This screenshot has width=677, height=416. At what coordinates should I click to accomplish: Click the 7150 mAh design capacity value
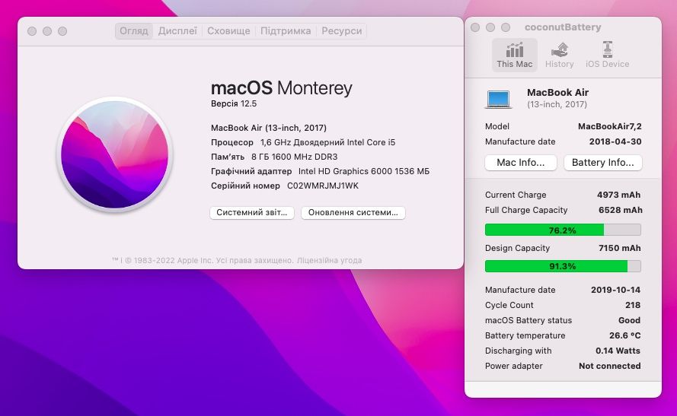coord(620,248)
